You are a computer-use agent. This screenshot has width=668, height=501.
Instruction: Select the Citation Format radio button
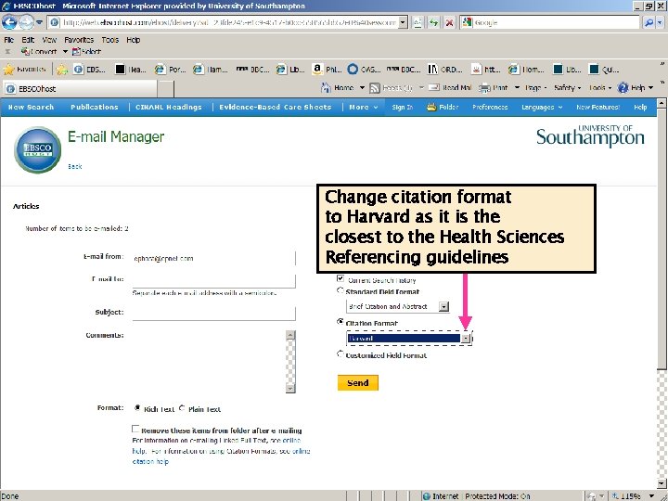coord(340,322)
